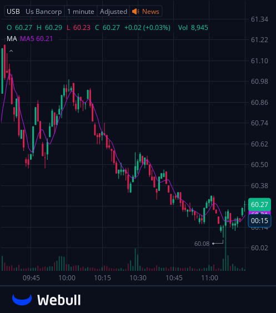The image size is (276, 313).
Task: Click the 60.38 price axis label
Action: [259, 186]
